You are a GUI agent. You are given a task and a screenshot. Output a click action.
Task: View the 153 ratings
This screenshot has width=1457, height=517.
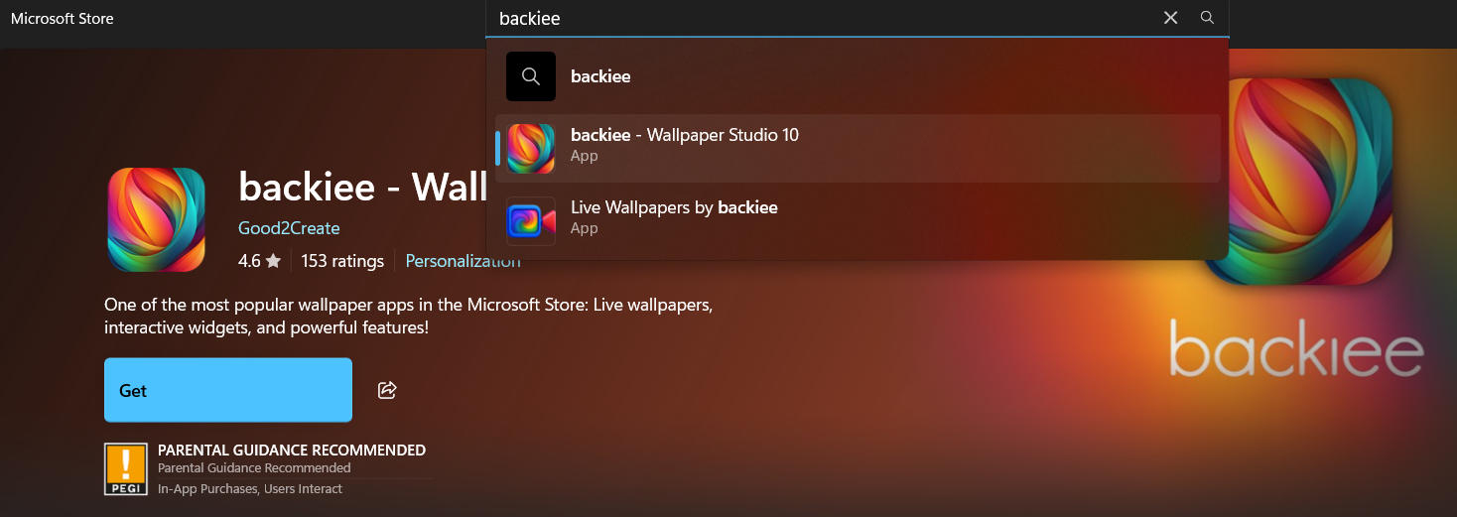(x=342, y=261)
